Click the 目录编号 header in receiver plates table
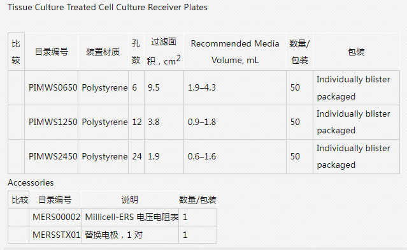The height and width of the screenshot is (250, 407). pyautogui.click(x=52, y=52)
